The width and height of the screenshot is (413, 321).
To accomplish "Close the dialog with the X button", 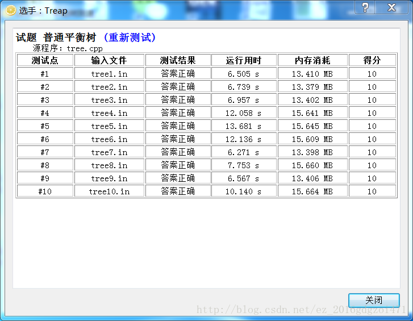I will [x=391, y=7].
